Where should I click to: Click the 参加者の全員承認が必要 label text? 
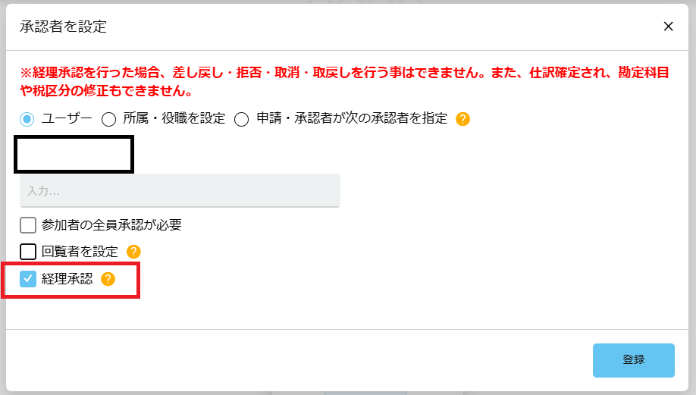111,225
